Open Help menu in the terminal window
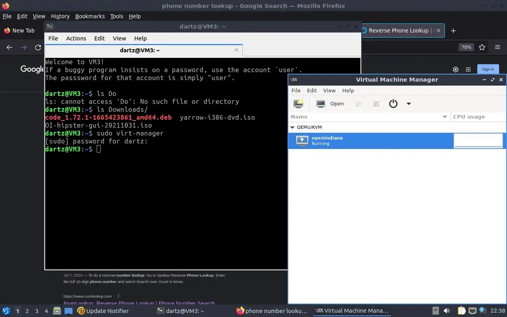The image size is (507, 317). click(x=141, y=38)
